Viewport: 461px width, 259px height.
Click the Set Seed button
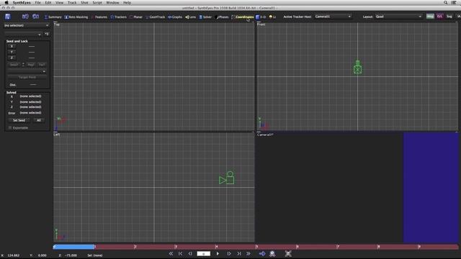pos(19,120)
